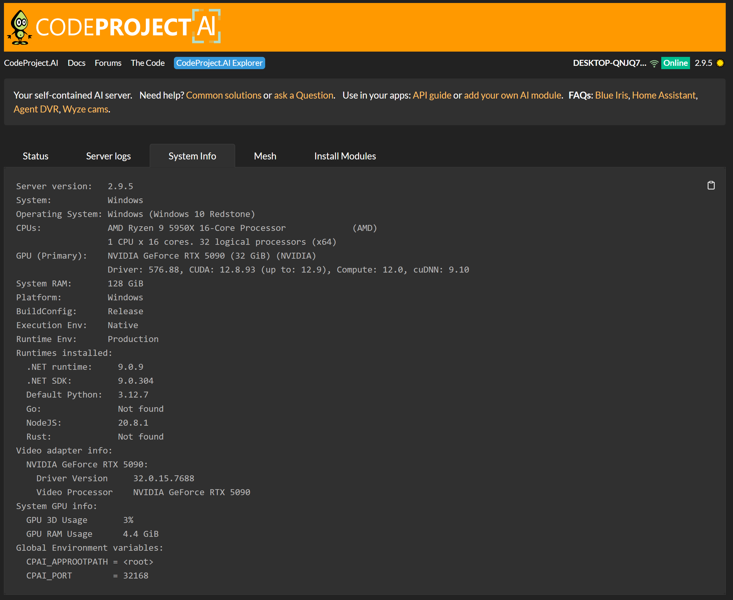Click Driver Version 32.0.15.7688 text
This screenshot has width=733, height=600.
click(115, 478)
